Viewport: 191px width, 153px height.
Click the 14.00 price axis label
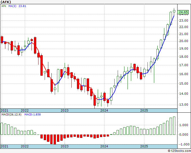184,94
